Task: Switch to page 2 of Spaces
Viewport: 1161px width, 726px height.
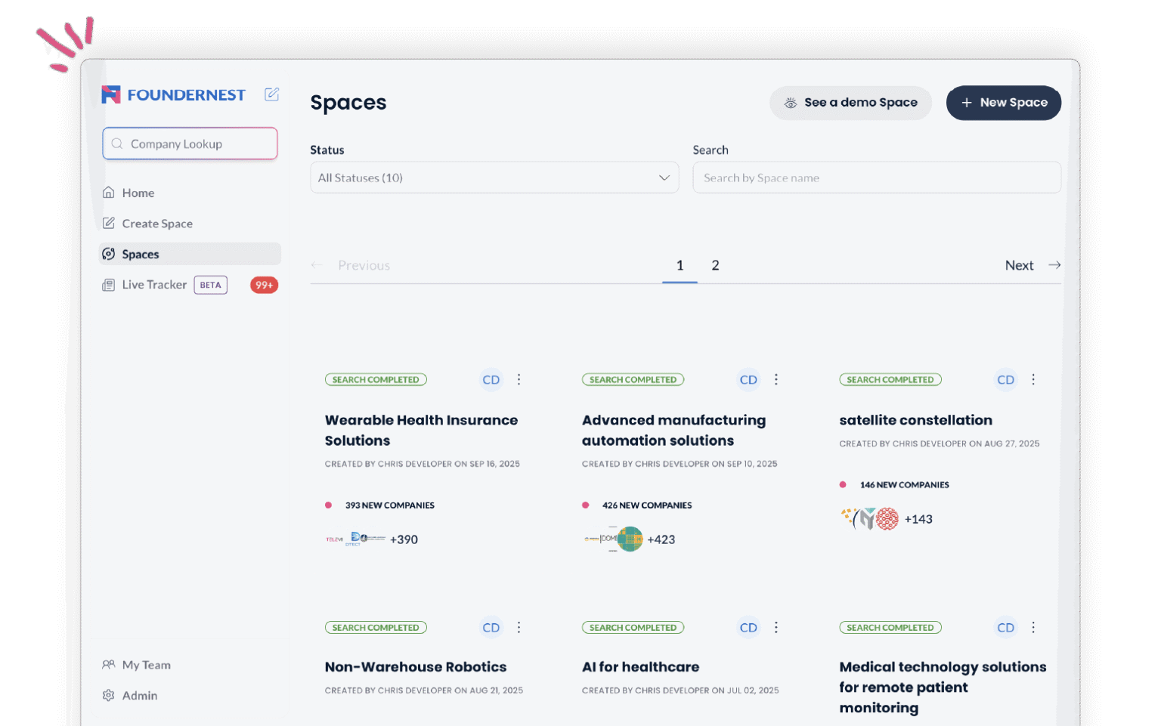Action: [715, 265]
